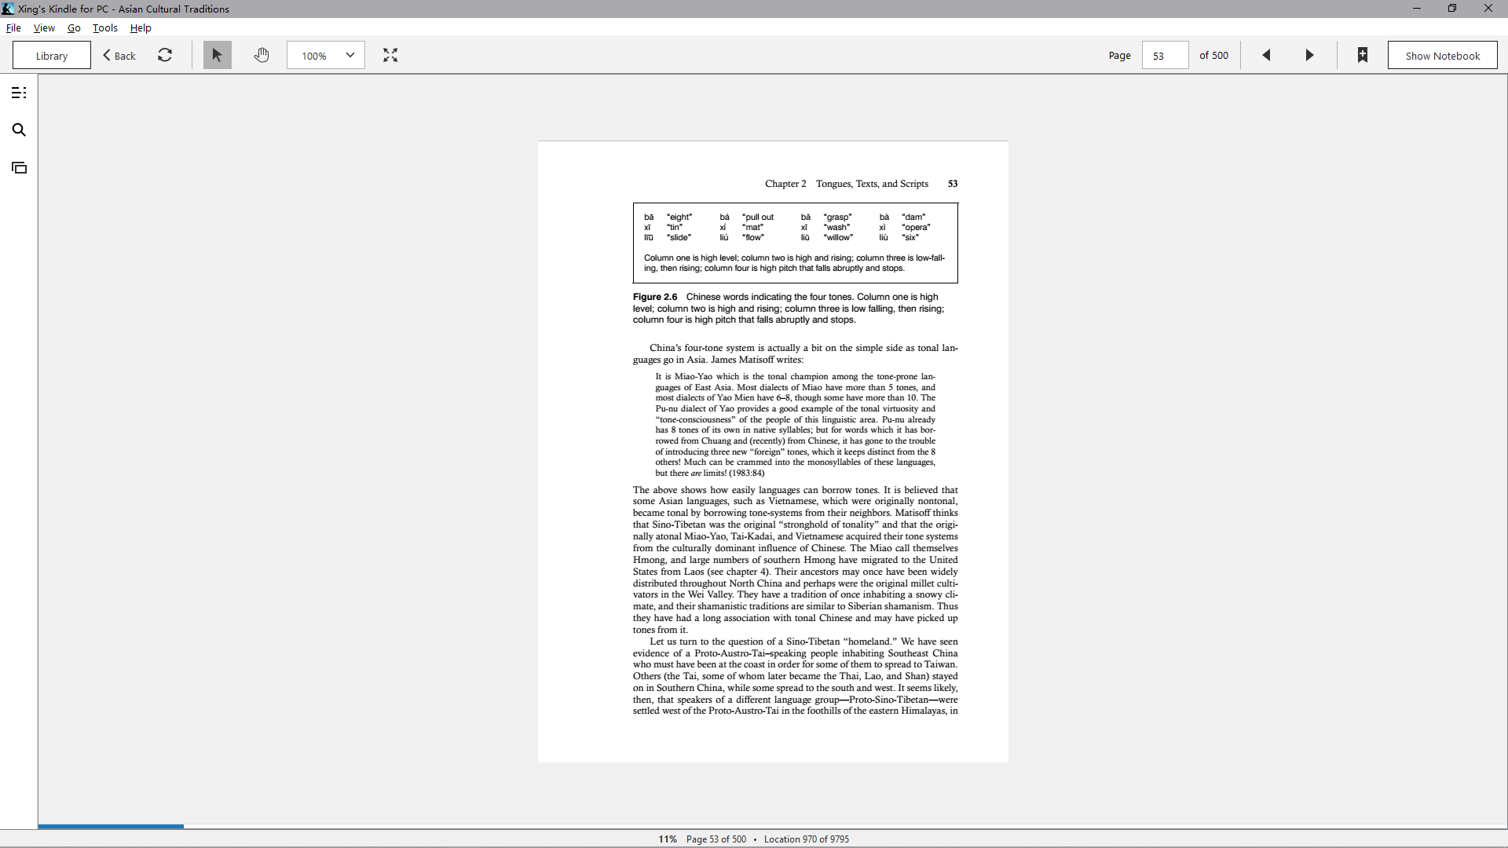The width and height of the screenshot is (1508, 848).
Task: Click the 'Figure 2.6' caption label
Action: [x=655, y=297]
